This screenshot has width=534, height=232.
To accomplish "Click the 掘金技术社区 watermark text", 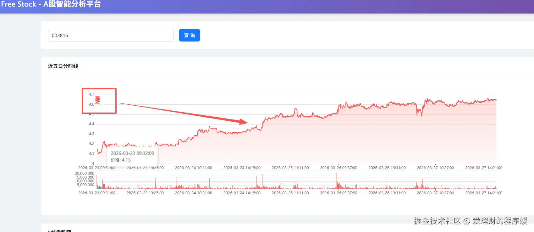I will (x=437, y=221).
